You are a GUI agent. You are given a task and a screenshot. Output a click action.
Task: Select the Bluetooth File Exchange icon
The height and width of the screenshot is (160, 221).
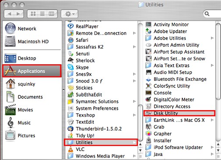point(148,79)
